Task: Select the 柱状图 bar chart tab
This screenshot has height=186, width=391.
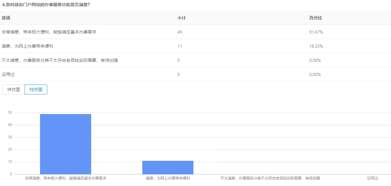Action: tap(36, 89)
